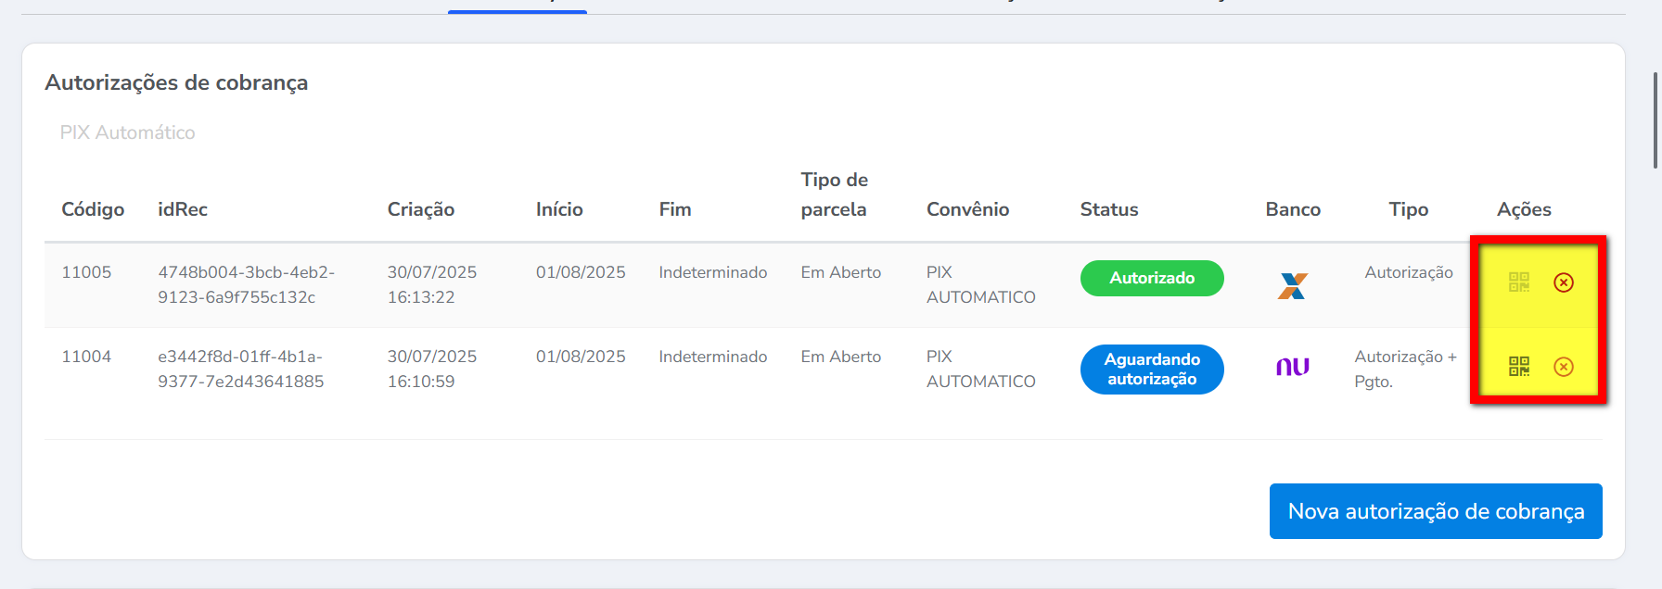The width and height of the screenshot is (1662, 589).
Task: Click Em Aberto in row 11005
Action: [841, 272]
